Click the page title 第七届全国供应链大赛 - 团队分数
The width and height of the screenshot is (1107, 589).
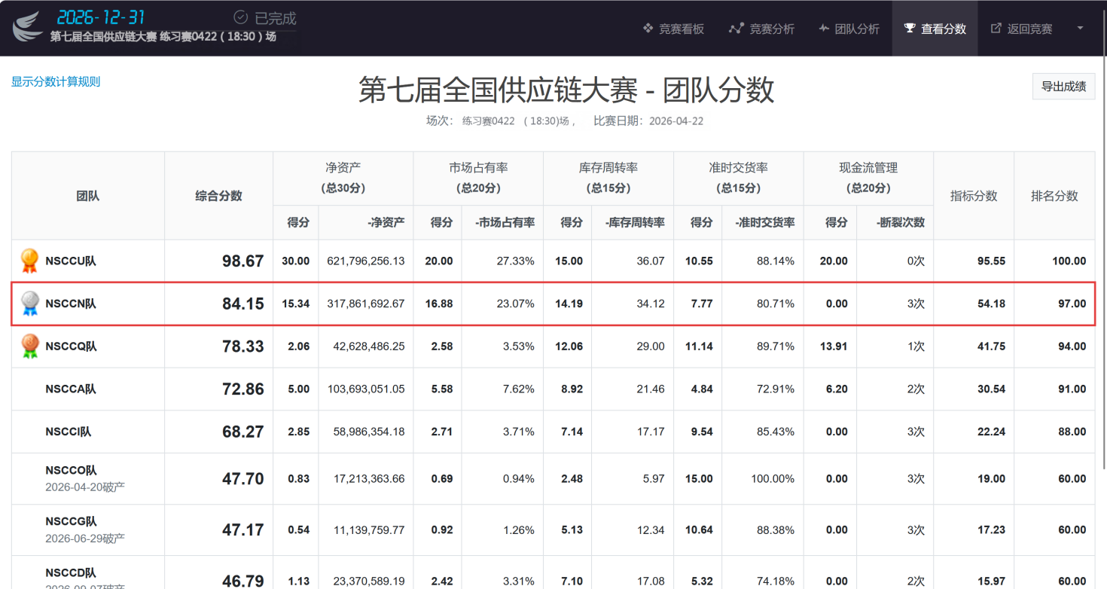tap(566, 90)
